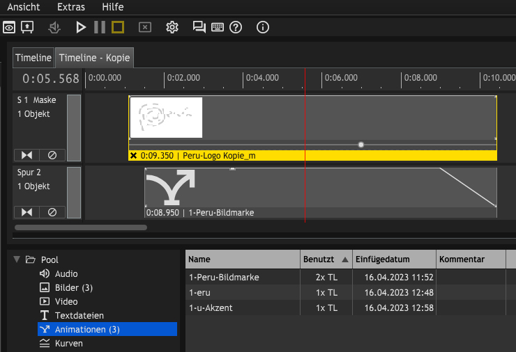Select the Peru-Logo Kopie_m clip thumbnail
Image resolution: width=516 pixels, height=352 pixels.
click(166, 118)
